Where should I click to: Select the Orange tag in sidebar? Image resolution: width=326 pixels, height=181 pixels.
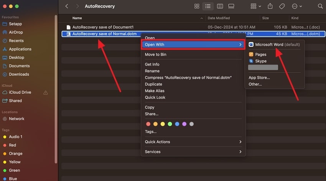click(x=15, y=153)
